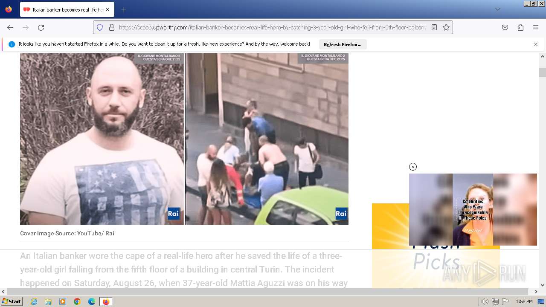Image resolution: width=546 pixels, height=307 pixels.
Task: Open media player taskbar icon
Action: point(63,301)
